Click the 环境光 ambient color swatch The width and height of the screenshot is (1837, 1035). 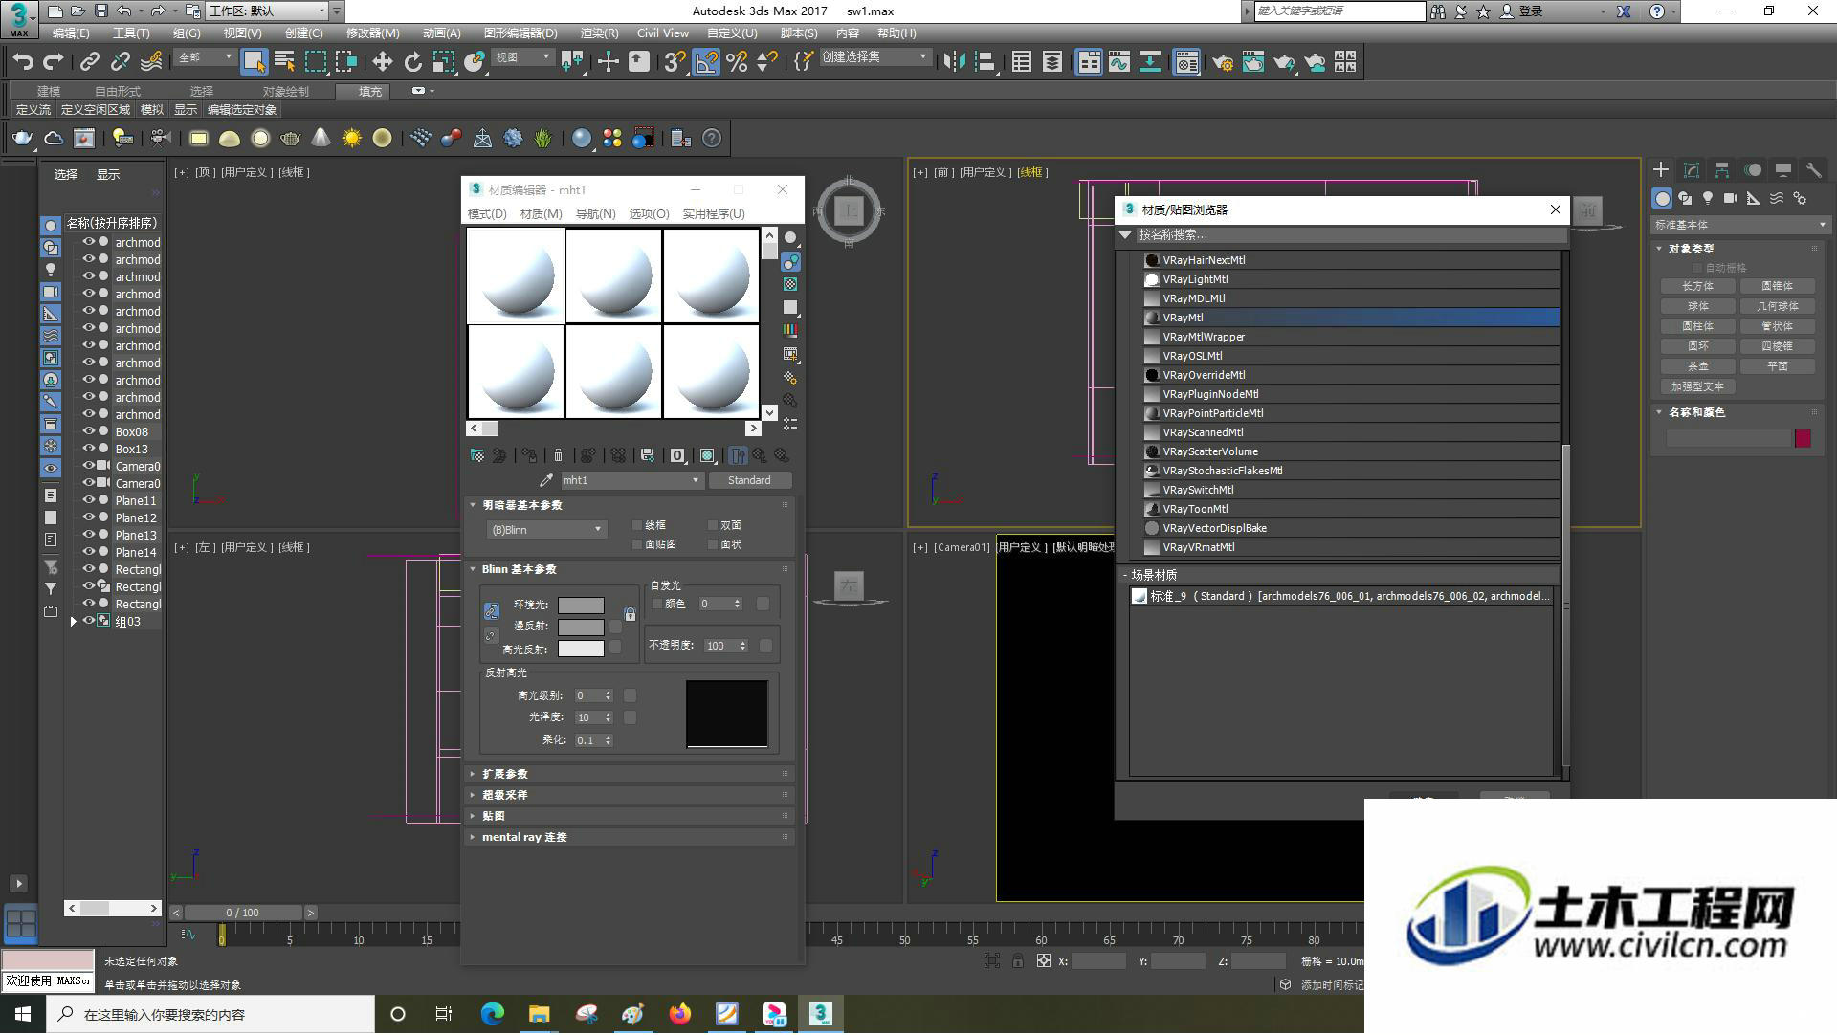coord(581,605)
